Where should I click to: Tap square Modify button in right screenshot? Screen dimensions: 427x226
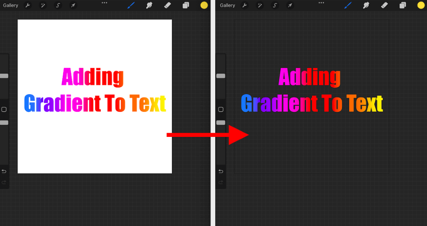coord(221,109)
